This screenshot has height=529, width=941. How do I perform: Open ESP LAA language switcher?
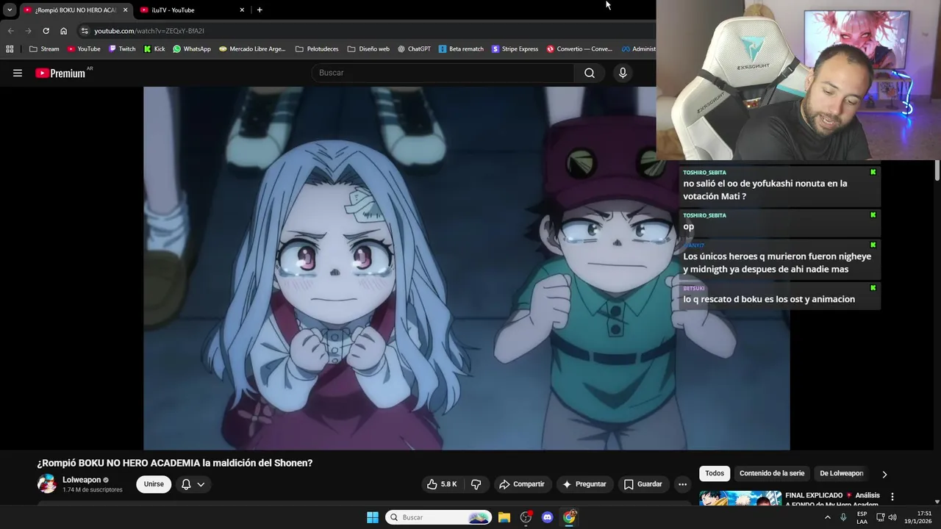tap(862, 517)
